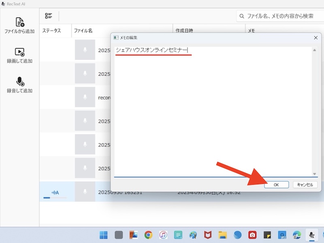This screenshot has height=243, width=324.
Task: Close the メモの編集 dialog
Action: pyautogui.click(x=315, y=38)
